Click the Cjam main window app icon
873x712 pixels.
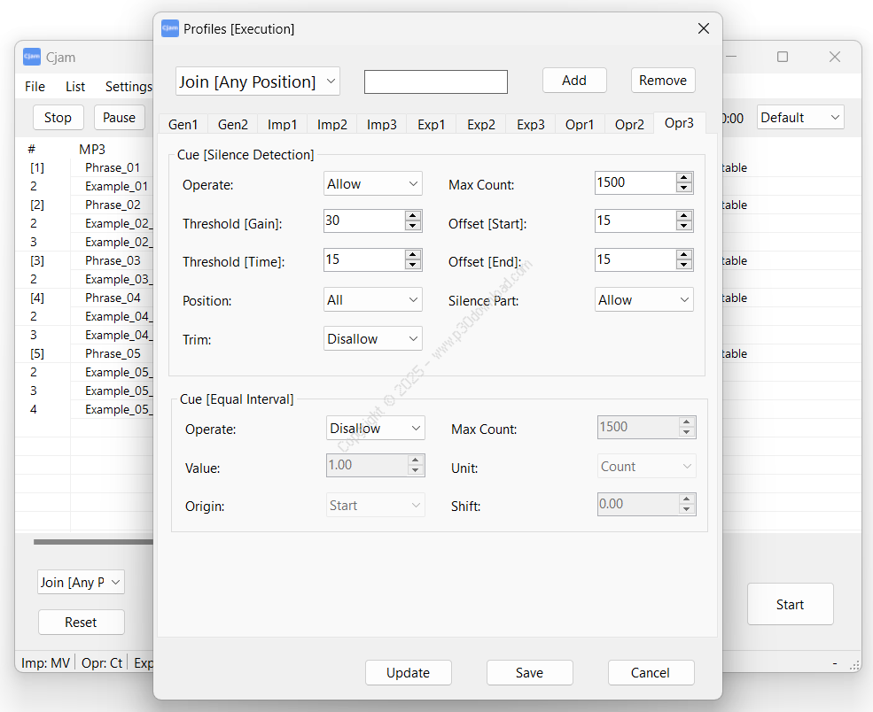click(x=32, y=58)
